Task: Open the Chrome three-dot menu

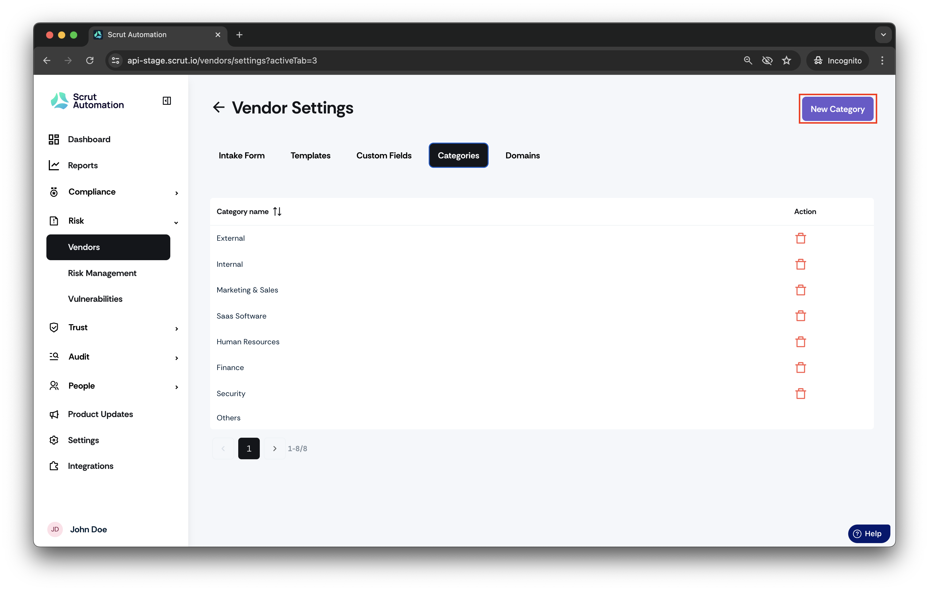Action: click(882, 60)
